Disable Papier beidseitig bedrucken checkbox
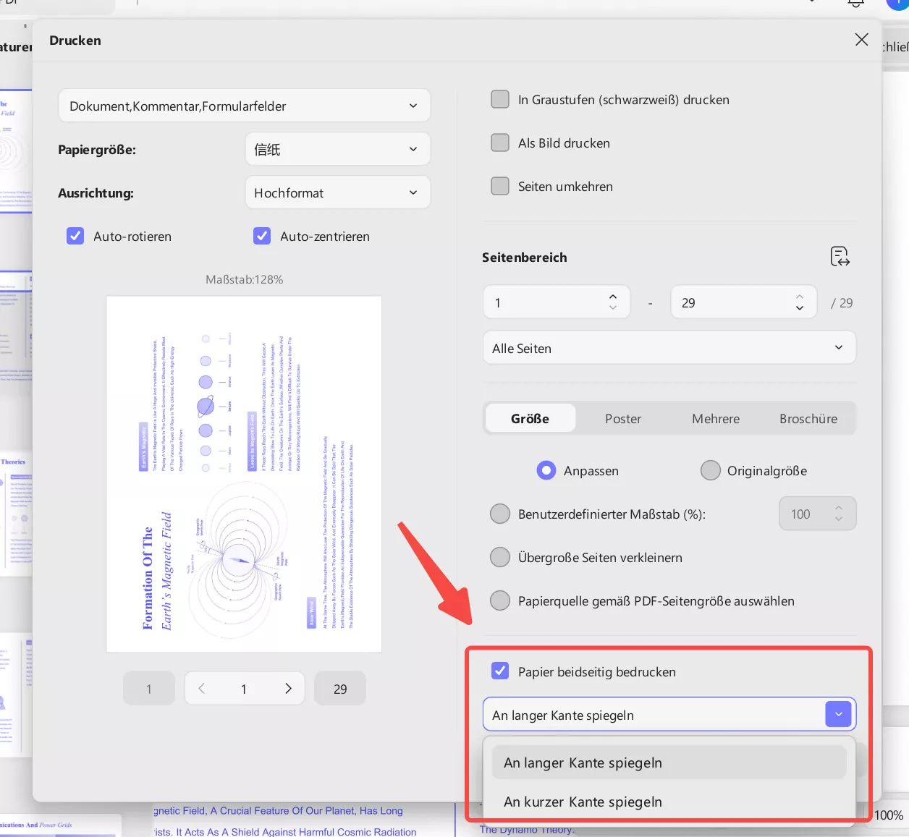 click(500, 671)
